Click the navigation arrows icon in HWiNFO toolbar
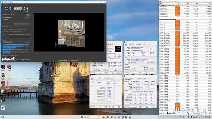 (x=160, y=113)
